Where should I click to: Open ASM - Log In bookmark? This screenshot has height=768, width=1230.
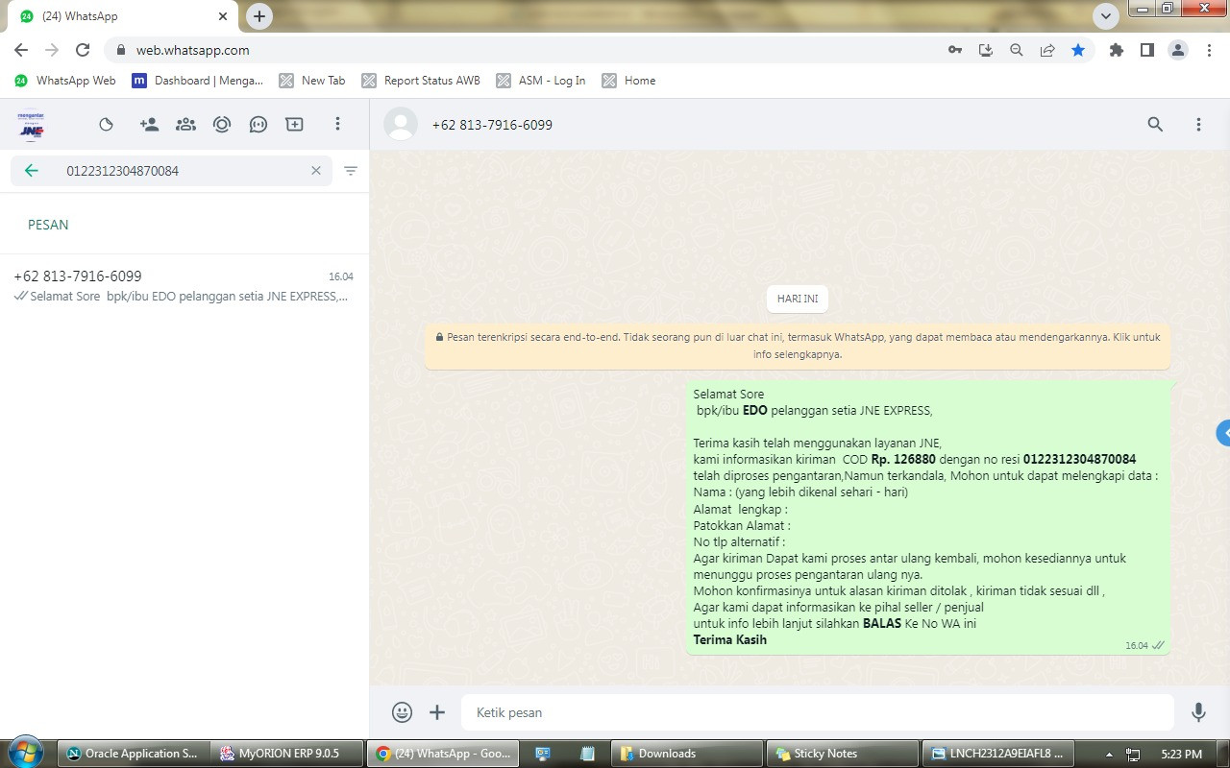coord(540,81)
